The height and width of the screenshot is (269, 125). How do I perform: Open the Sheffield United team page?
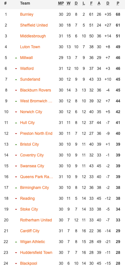34,25
